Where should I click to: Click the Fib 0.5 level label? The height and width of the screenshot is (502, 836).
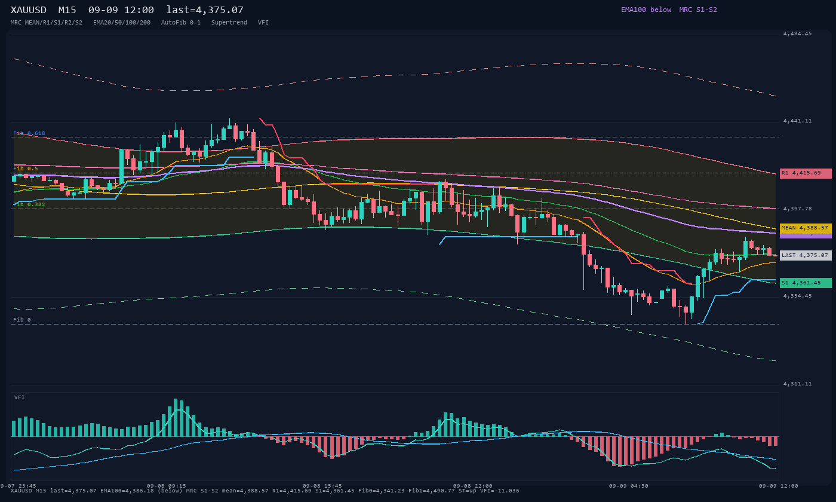click(x=26, y=169)
